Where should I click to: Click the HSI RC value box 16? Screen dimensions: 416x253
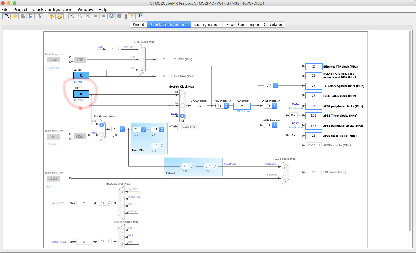pos(81,94)
